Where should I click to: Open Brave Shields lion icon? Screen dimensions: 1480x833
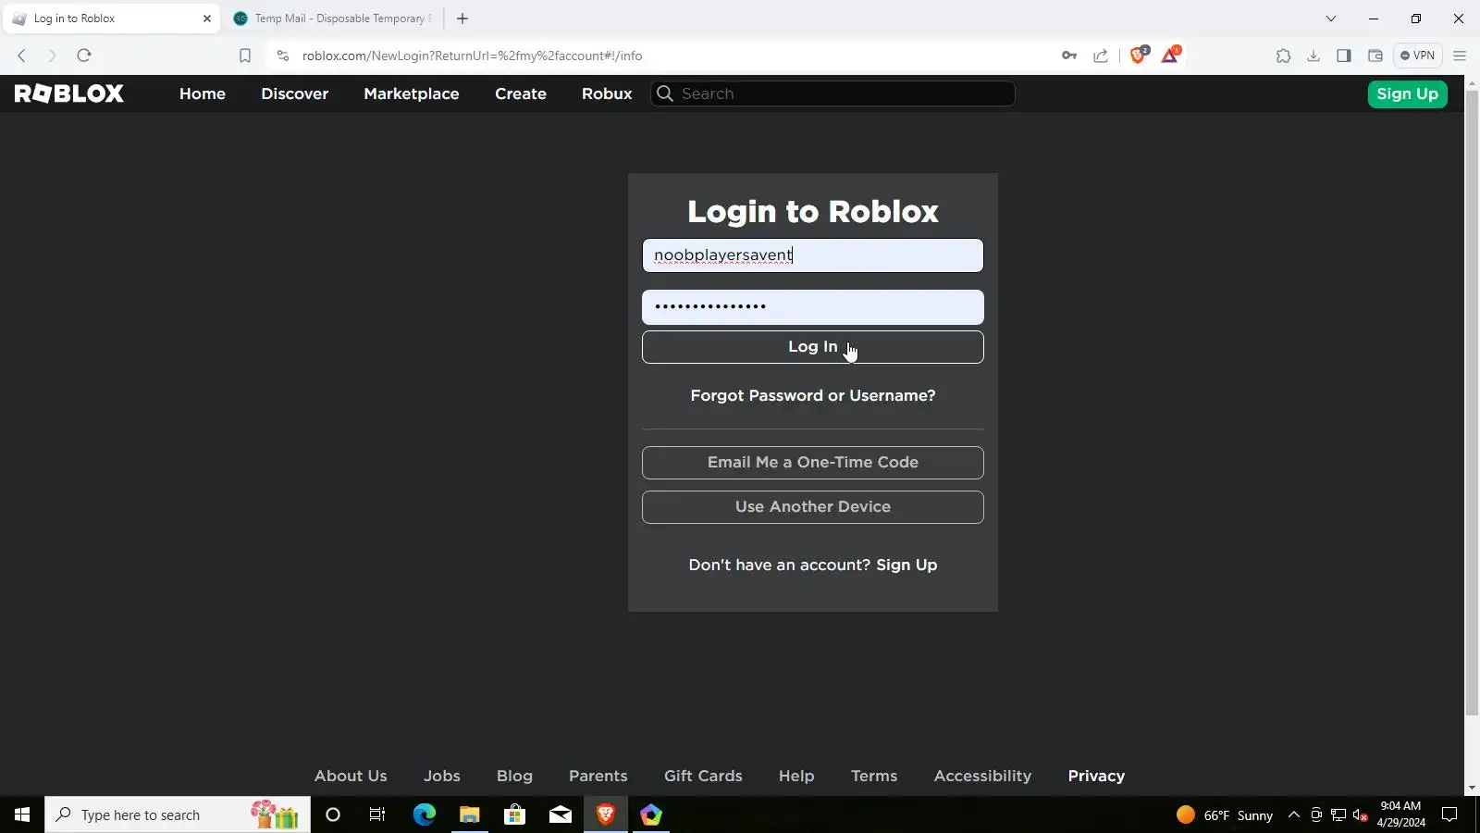pyautogui.click(x=1139, y=55)
